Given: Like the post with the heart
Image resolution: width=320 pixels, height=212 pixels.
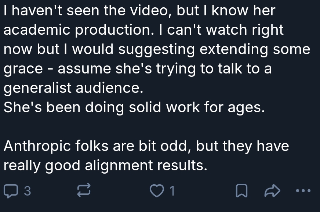Looking at the screenshot, I should point(157,190).
